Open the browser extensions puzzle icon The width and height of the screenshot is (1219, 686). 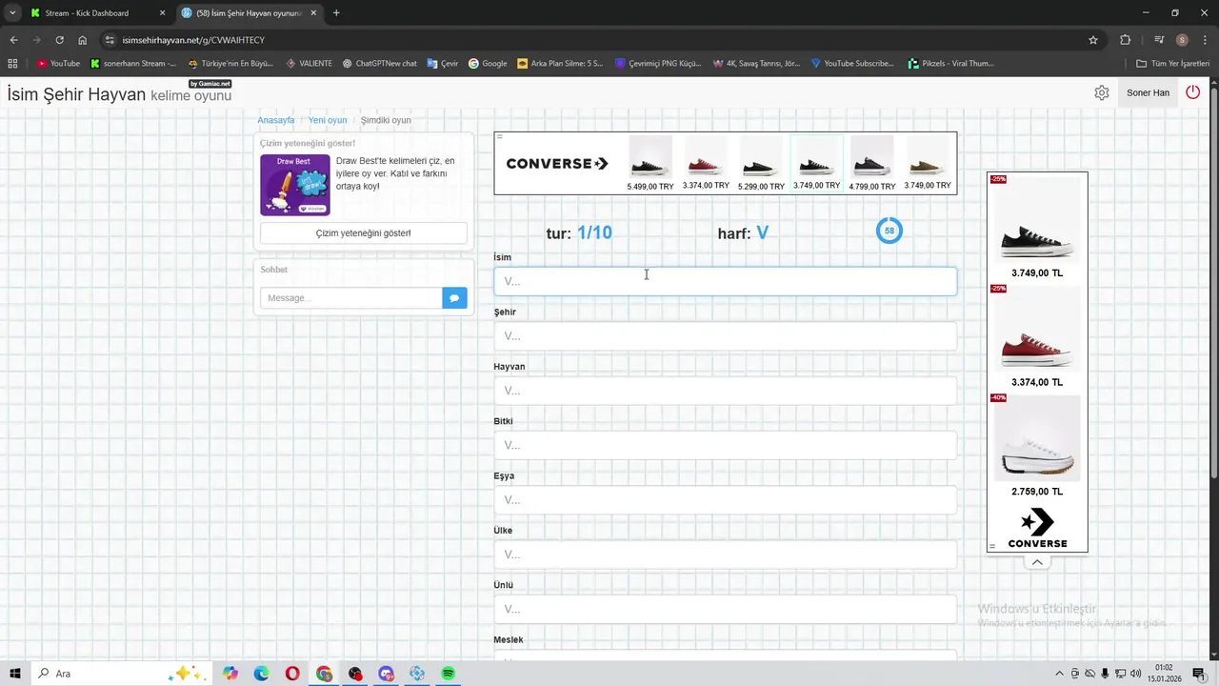1126,40
